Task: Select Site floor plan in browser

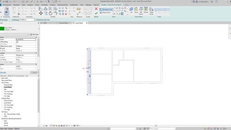Action: point(5,89)
